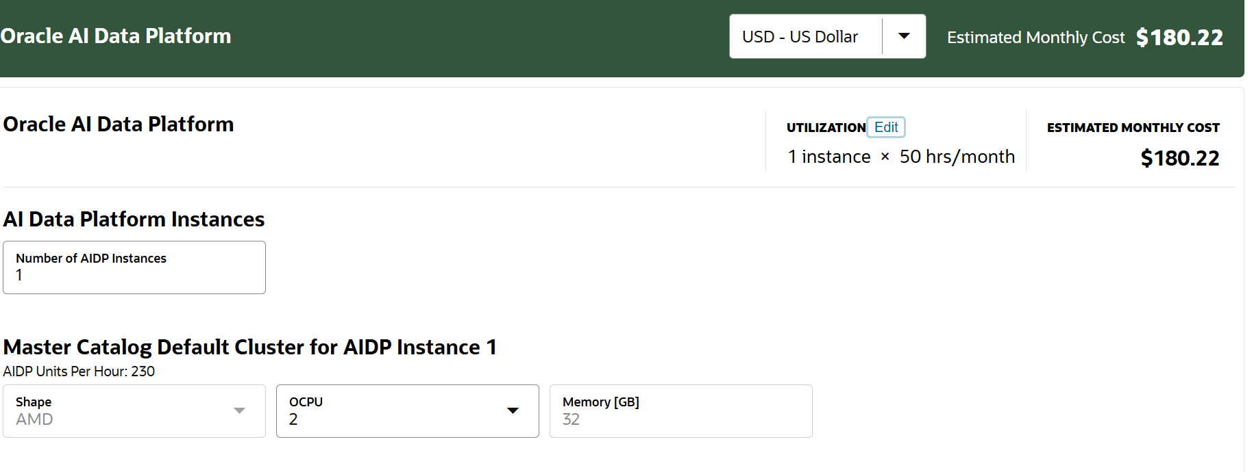Click the AI Data Platform Instances heading
The width and height of the screenshot is (1252, 472).
coord(134,219)
